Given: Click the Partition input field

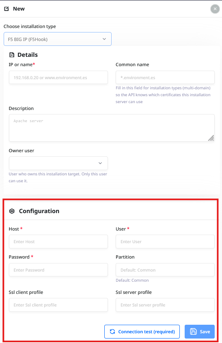Looking at the screenshot, I should click(165, 270).
